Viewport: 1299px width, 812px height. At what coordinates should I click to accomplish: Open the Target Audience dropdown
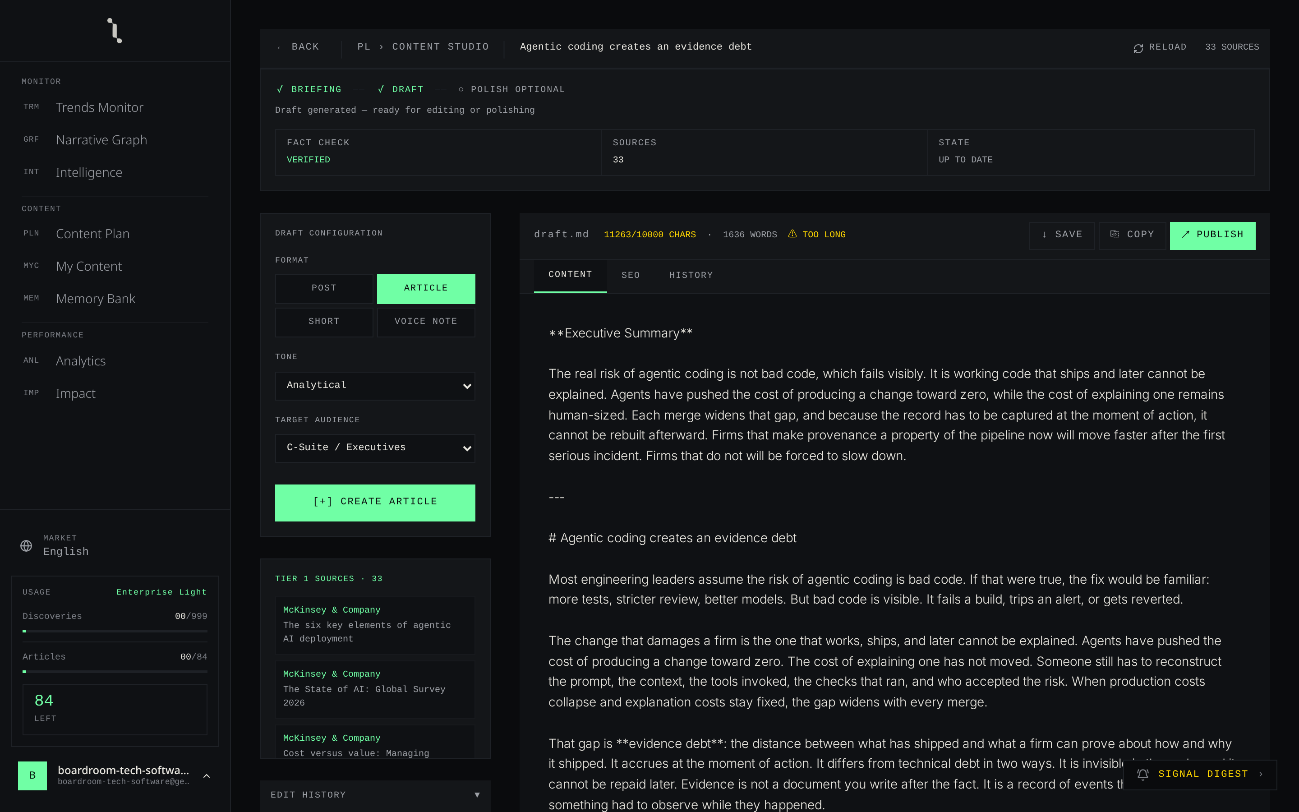pyautogui.click(x=375, y=448)
